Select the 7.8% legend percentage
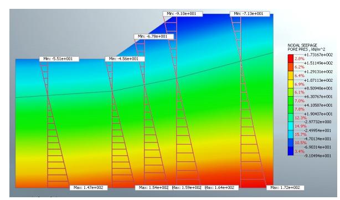This screenshot has height=200, width=340. point(300,109)
